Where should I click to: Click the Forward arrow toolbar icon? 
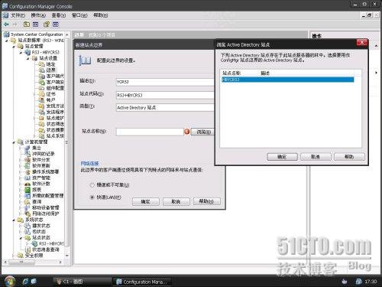(x=15, y=24)
